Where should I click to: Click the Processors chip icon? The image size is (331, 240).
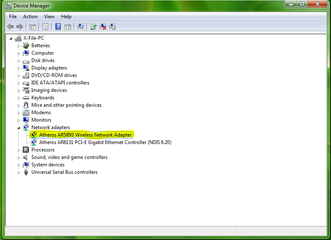point(26,150)
